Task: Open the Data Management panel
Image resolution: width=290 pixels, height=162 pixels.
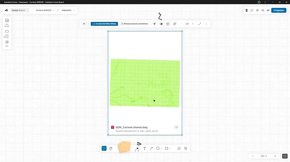Action: point(7,34)
